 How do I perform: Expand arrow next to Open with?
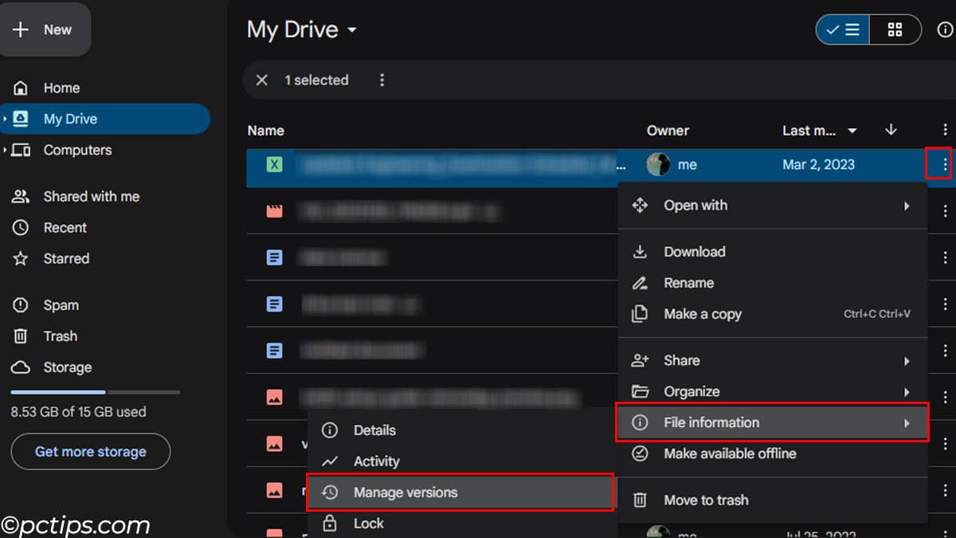tap(907, 206)
